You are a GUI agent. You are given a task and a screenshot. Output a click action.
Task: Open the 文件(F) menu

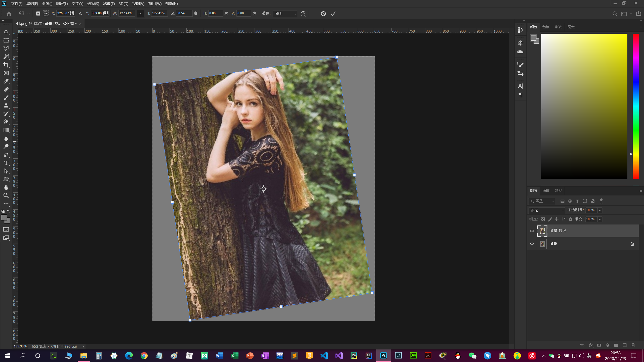[x=17, y=4]
